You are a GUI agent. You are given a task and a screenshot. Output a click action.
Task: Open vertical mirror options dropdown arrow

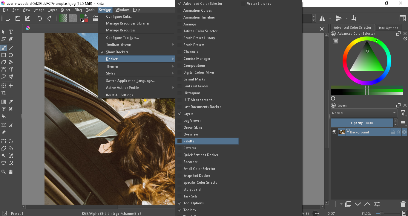(x=347, y=18)
